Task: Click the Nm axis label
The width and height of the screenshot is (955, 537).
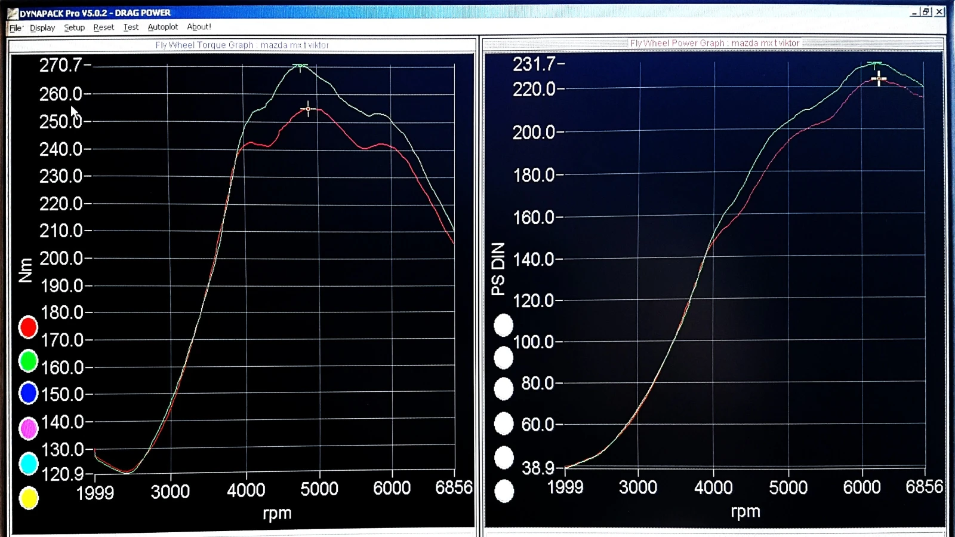Action: point(25,270)
